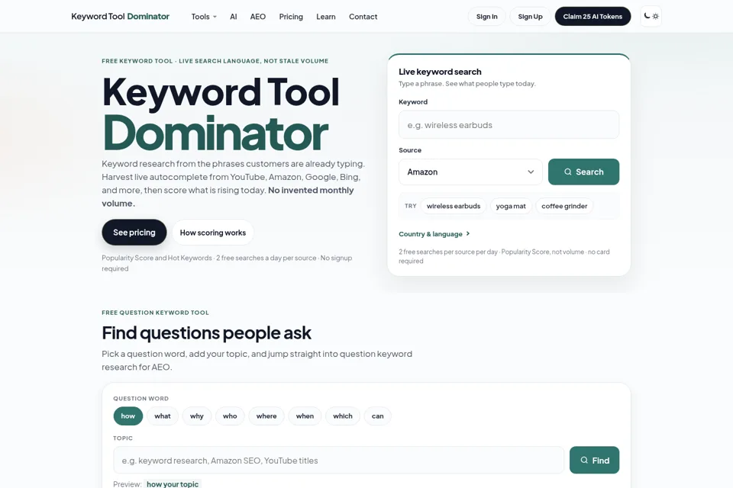
Task: Open the AI menu item
Action: click(x=234, y=17)
